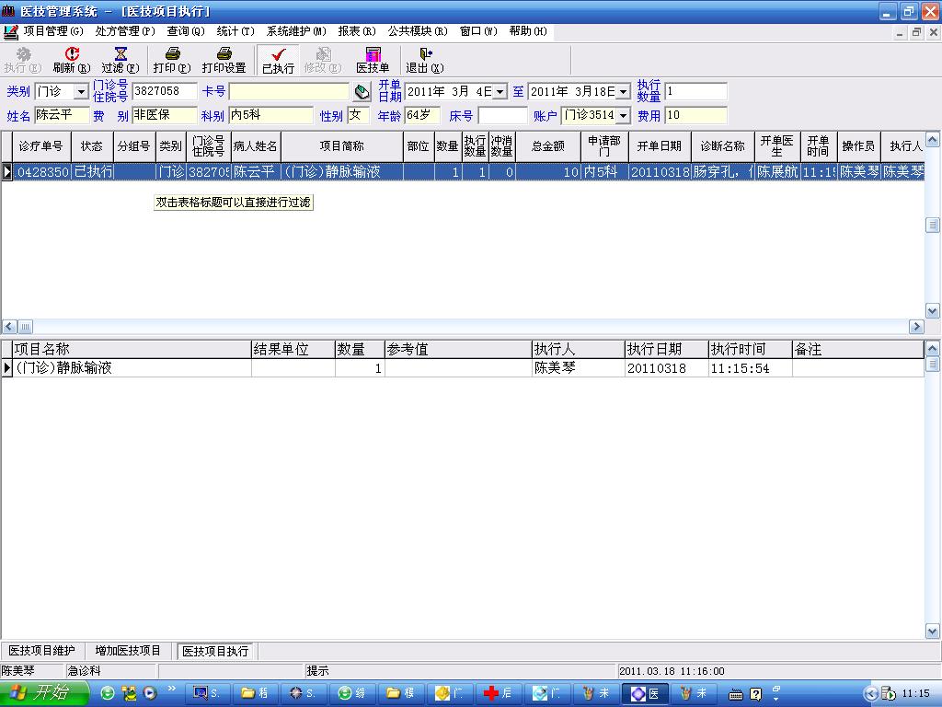Click the 项目简称 column header
This screenshot has width=942, height=707.
tap(341, 146)
